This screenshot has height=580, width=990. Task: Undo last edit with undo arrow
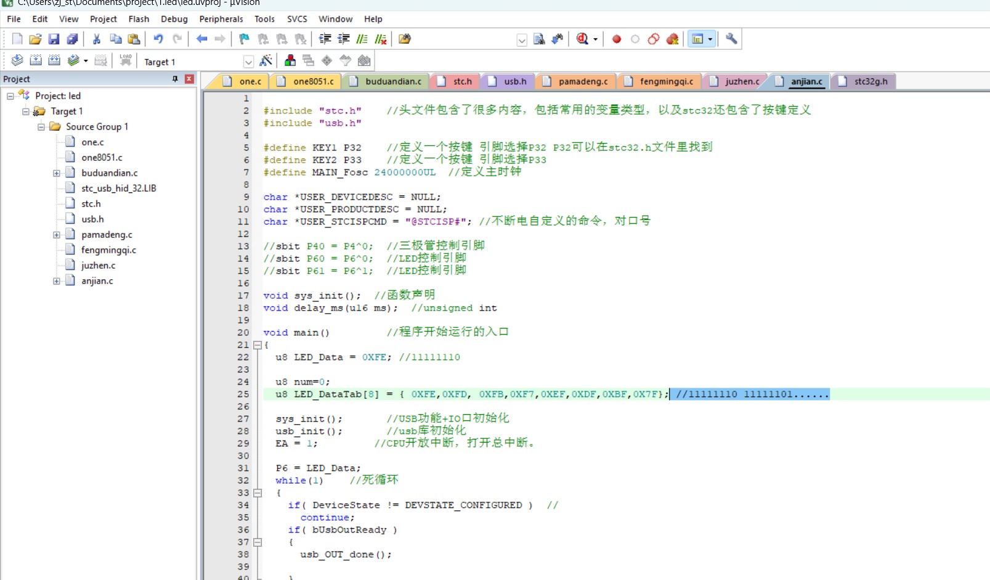click(158, 39)
